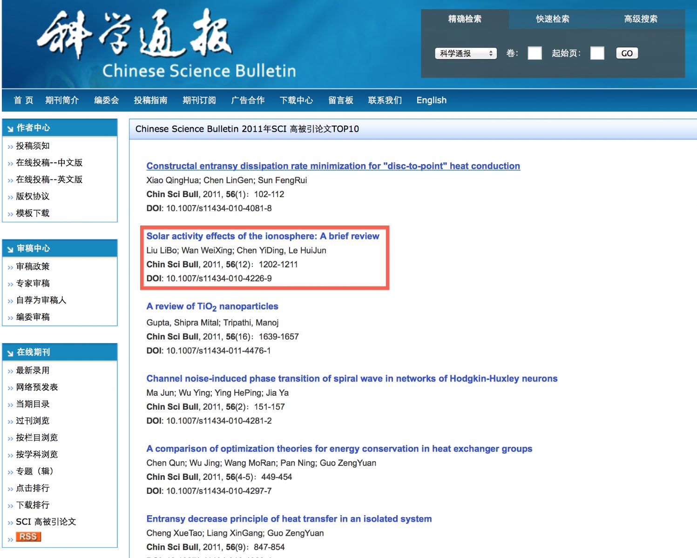The width and height of the screenshot is (697, 558).
Task: Click the 卷 volume input field
Action: click(535, 53)
